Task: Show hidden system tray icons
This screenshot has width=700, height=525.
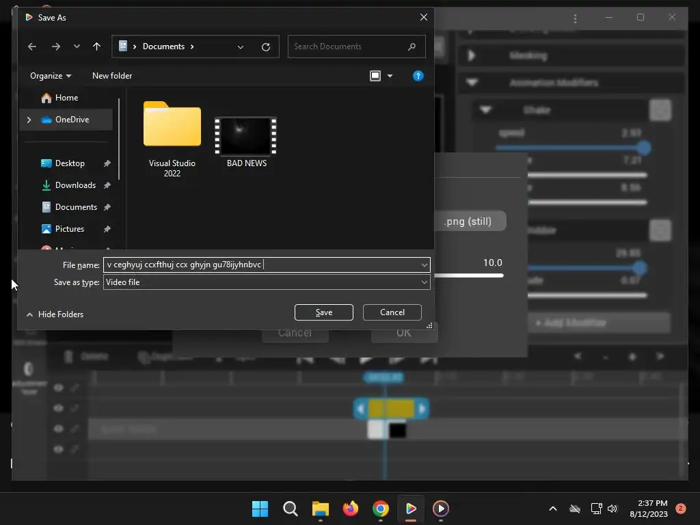Action: point(552,509)
